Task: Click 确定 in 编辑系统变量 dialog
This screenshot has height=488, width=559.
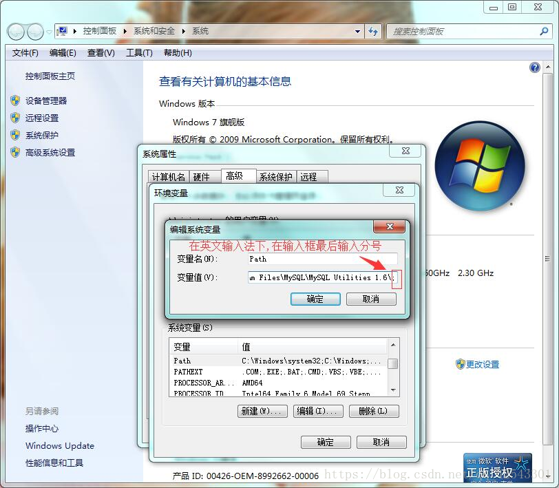Action: click(315, 299)
